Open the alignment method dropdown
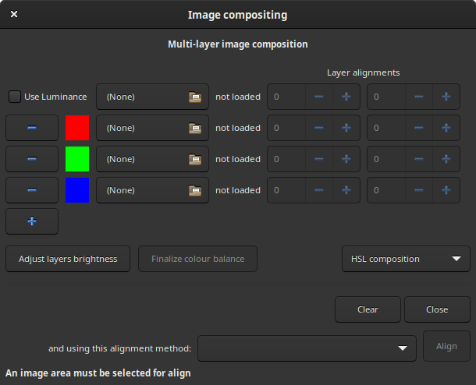Image resolution: width=476 pixels, height=385 pixels. point(307,348)
